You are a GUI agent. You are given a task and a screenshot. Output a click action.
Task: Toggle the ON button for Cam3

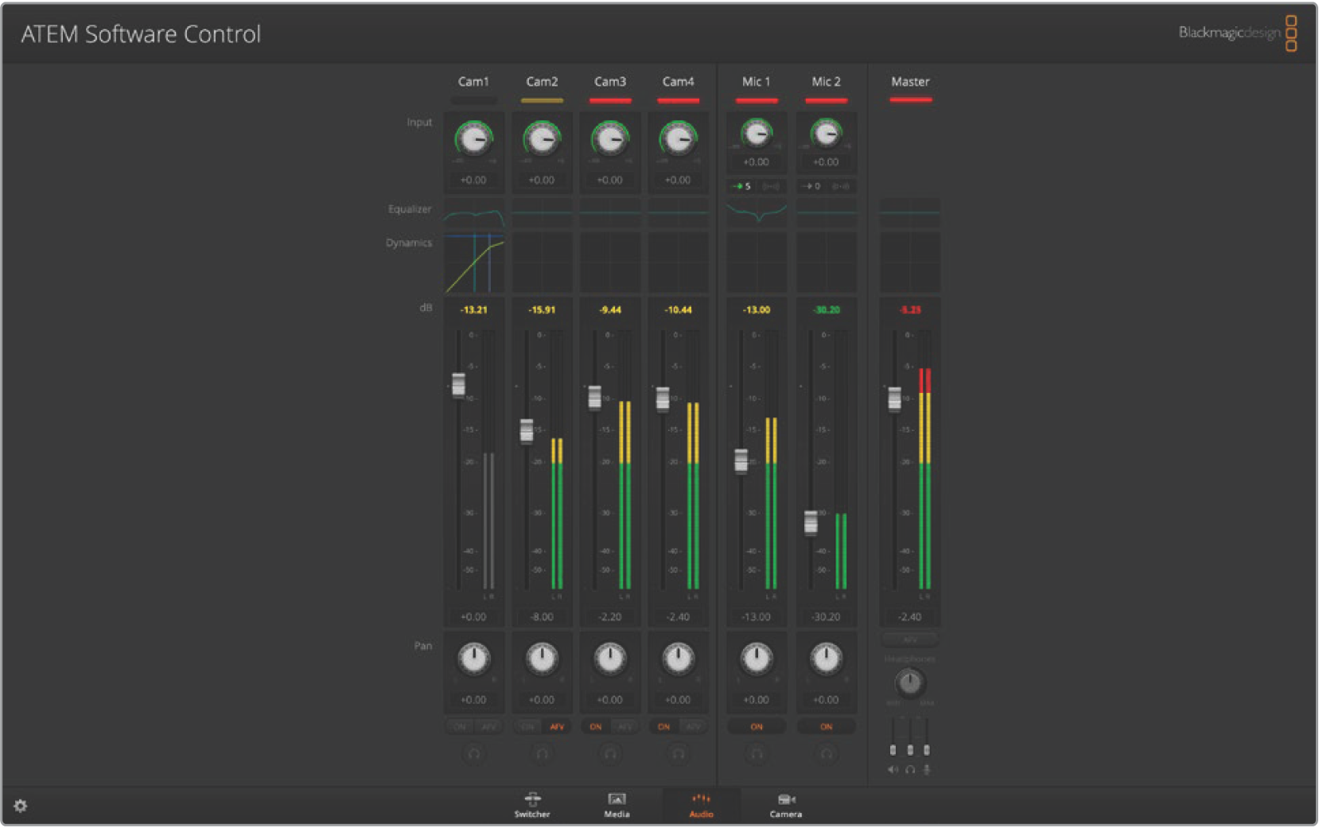[596, 727]
